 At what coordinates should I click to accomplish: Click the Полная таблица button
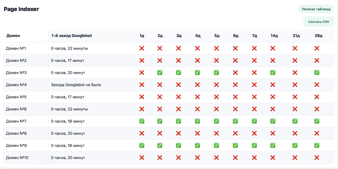coord(316,9)
